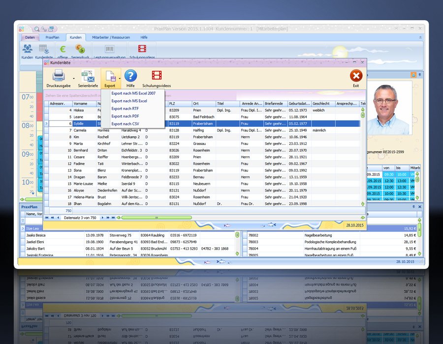The width and height of the screenshot is (443, 344).
Task: Click vertical scrollbar up arrow in Kundenliste
Action: point(363,110)
